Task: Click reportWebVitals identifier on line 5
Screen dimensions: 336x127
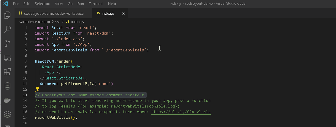Action: (x=69, y=50)
